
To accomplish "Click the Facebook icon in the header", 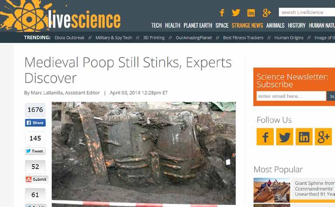I will (222, 13).
